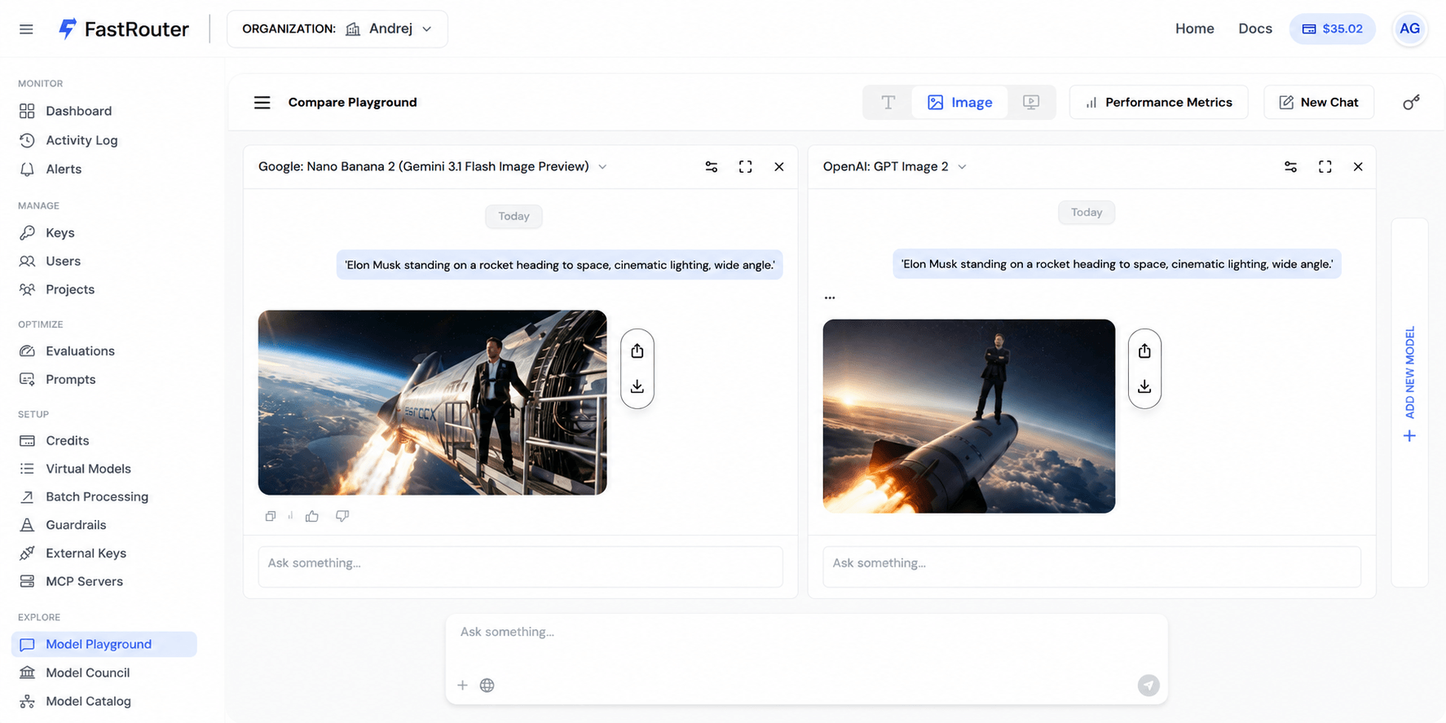
Task: Toggle the globe web search icon
Action: [x=487, y=686]
